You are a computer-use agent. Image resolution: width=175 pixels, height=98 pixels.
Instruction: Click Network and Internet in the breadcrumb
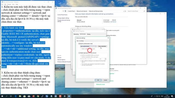click(x=82, y=11)
